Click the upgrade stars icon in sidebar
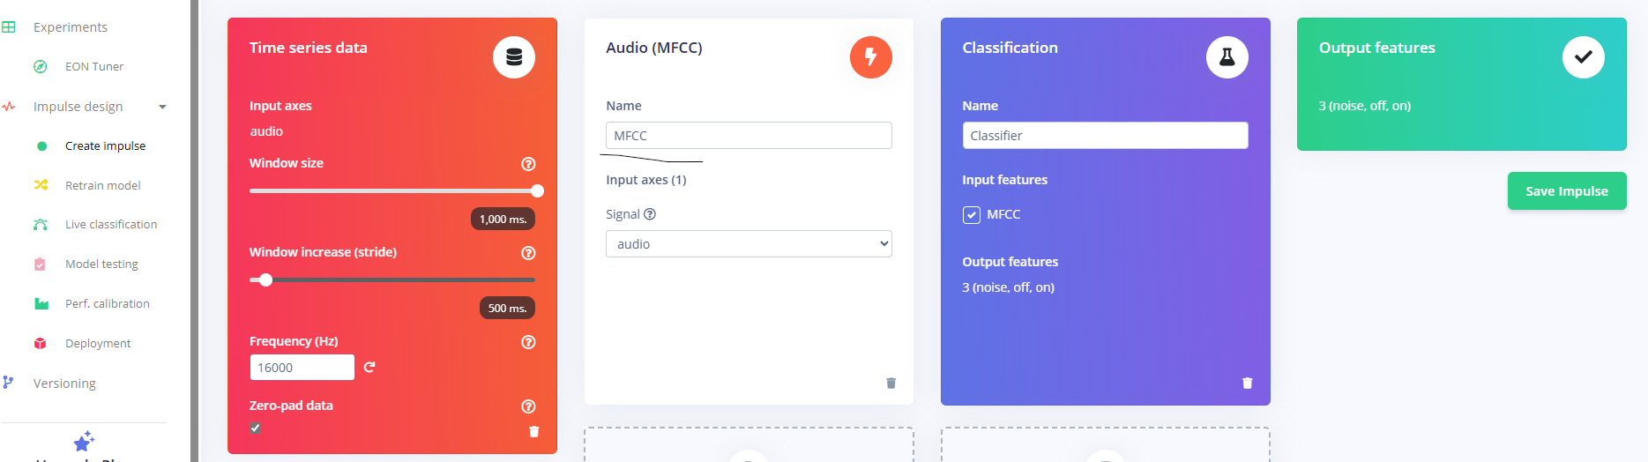1648x462 pixels. click(84, 442)
